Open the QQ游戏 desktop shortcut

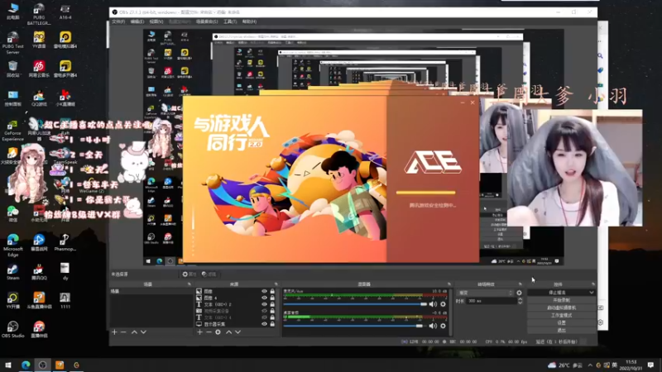[x=39, y=98]
